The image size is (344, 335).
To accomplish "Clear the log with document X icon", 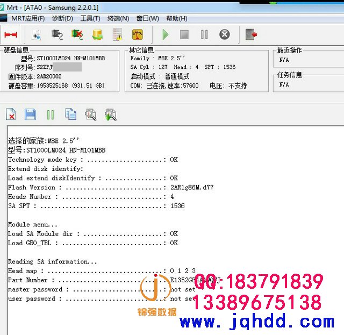I will tap(11, 115).
